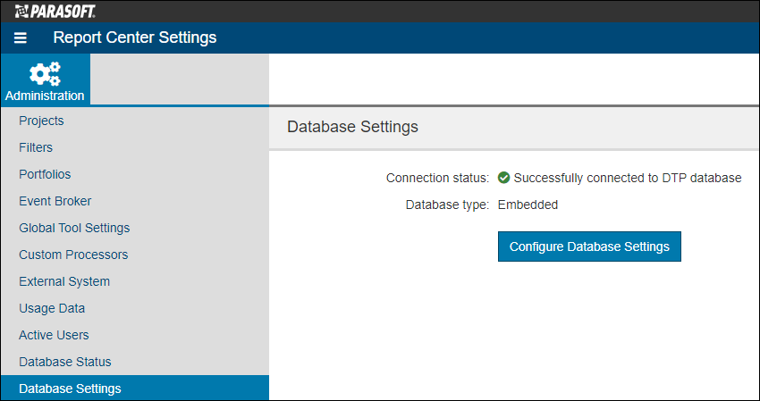
Task: Select the highlighted Database Settings item
Action: tap(135, 388)
